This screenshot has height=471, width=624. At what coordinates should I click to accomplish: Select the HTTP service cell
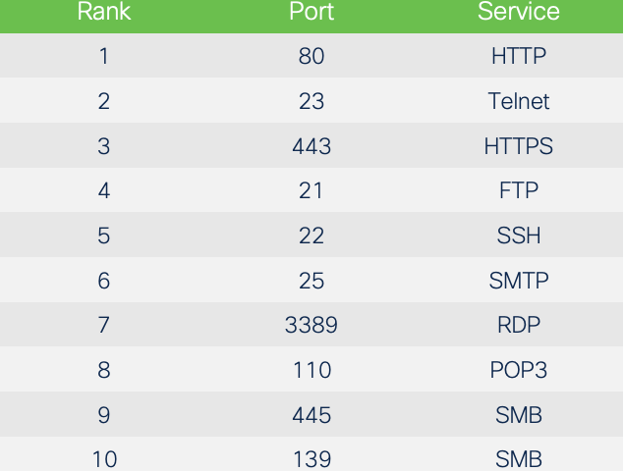(519, 56)
